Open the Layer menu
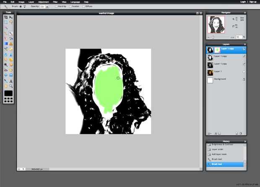Screen dimensions: 260x187 [x=31, y=2]
